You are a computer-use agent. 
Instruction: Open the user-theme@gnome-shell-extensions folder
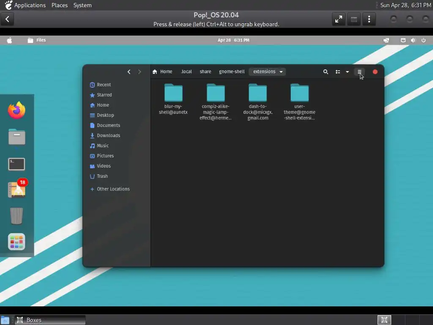299,102
